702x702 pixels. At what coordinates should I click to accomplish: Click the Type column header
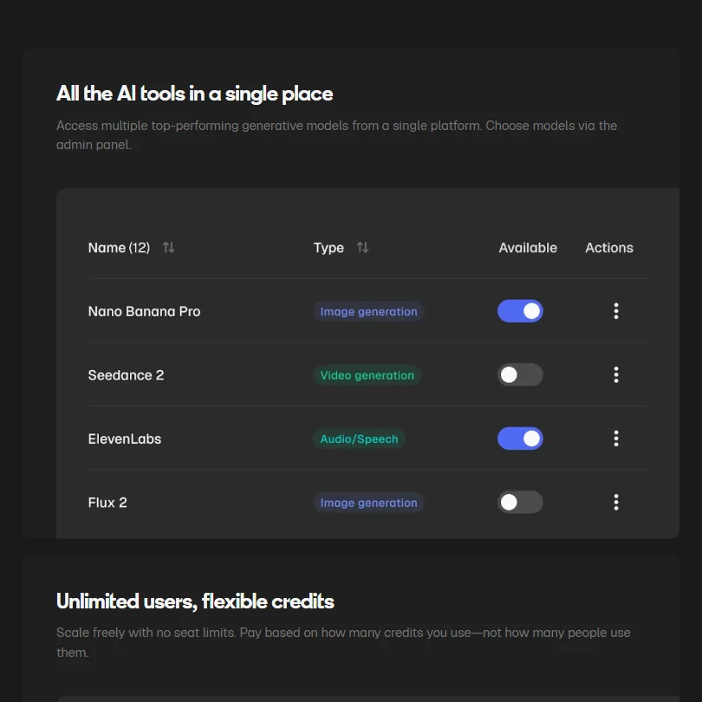(x=328, y=248)
